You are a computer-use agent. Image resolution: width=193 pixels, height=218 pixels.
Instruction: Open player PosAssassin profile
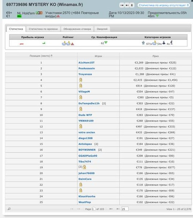pyautogui.click(x=87, y=68)
